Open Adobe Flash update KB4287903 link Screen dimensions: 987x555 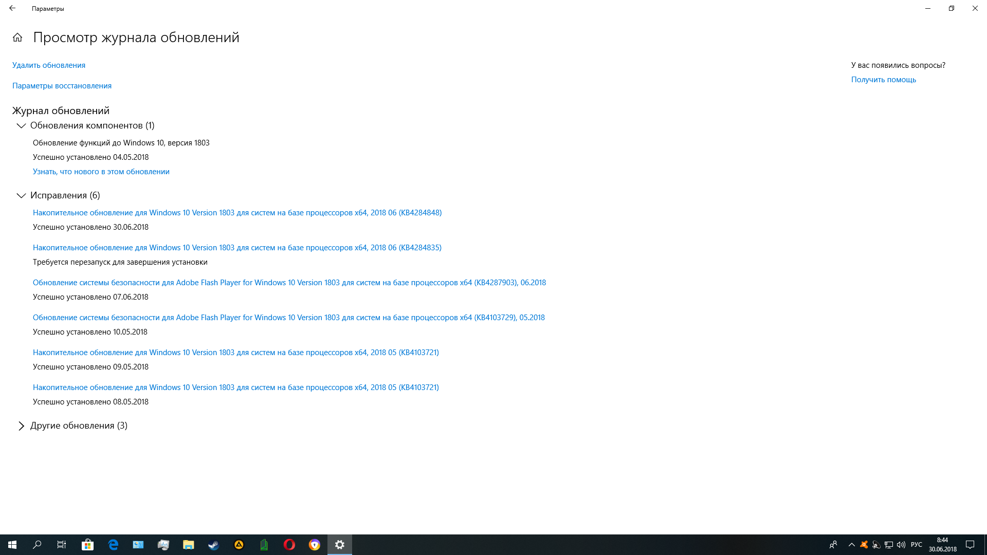[289, 283]
